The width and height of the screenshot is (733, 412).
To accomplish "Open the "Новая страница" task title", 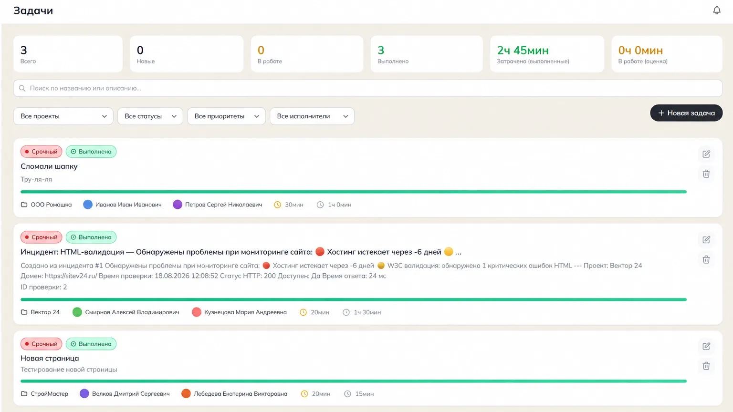I will pos(50,358).
